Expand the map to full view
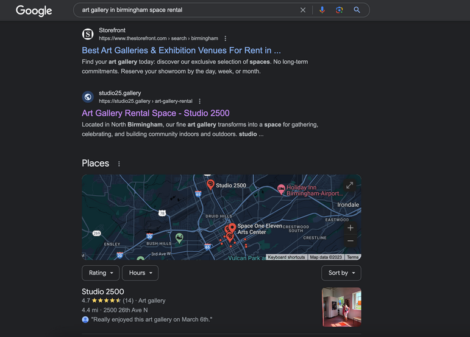 pyautogui.click(x=349, y=185)
